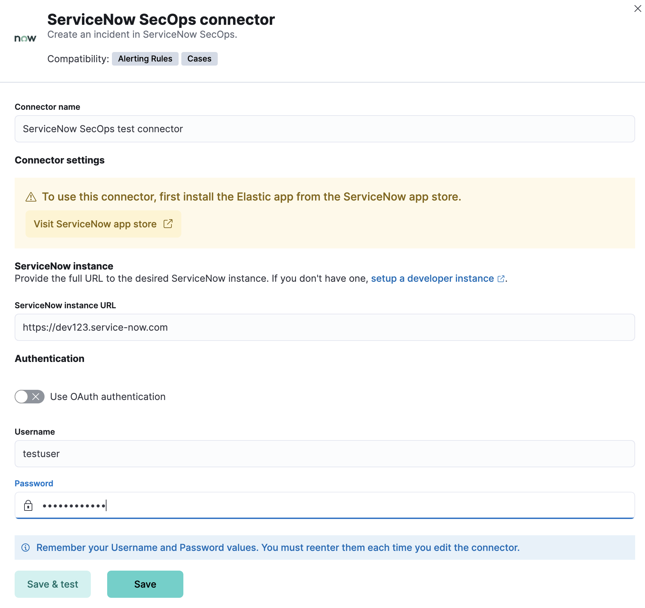Image resolution: width=645 pixels, height=608 pixels.
Task: Click the Save & test button
Action: point(52,584)
